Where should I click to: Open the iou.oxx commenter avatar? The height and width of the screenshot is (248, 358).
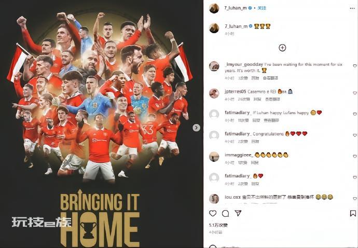pos(214,199)
